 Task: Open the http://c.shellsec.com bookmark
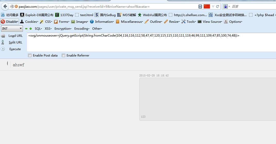[x=188, y=15]
